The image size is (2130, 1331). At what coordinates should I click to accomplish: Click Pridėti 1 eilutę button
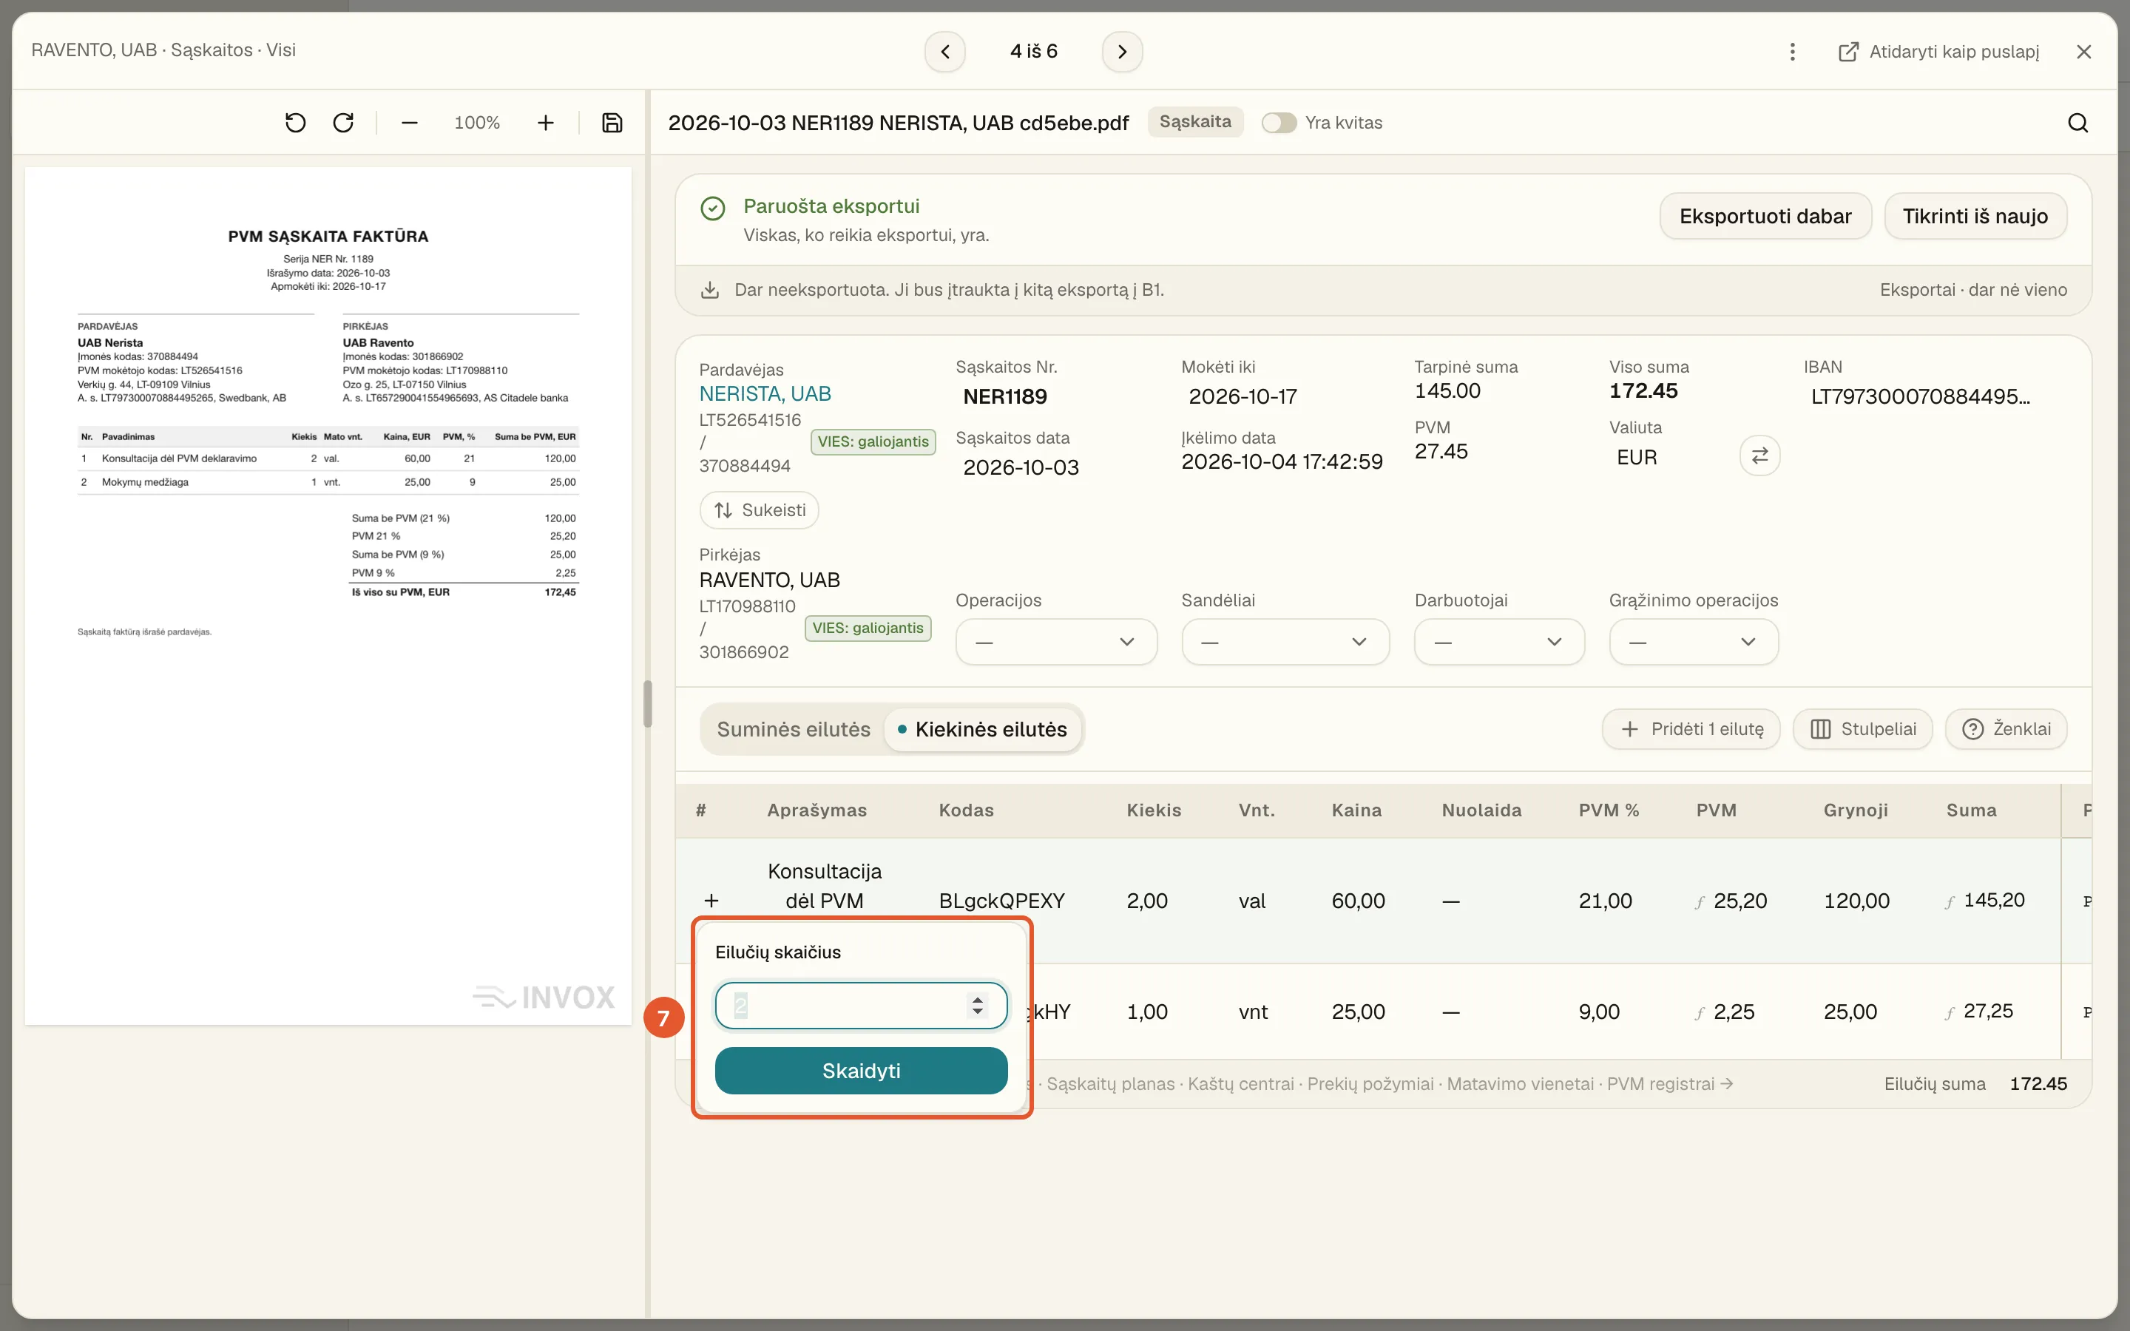pos(1691,729)
